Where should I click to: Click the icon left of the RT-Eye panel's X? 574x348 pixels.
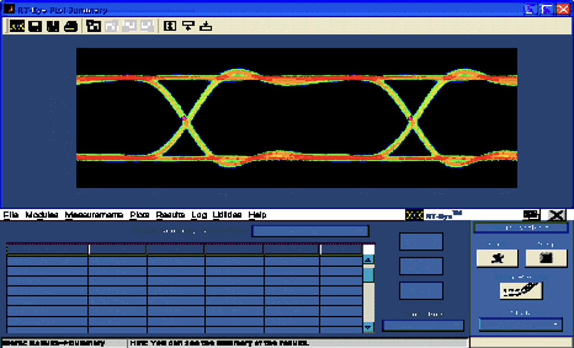point(531,215)
